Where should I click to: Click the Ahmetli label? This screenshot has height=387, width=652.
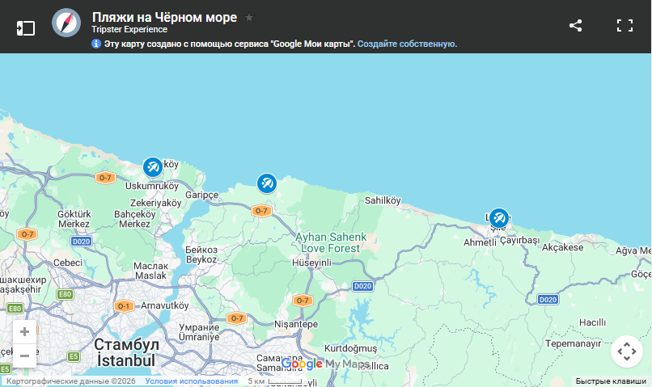point(480,242)
